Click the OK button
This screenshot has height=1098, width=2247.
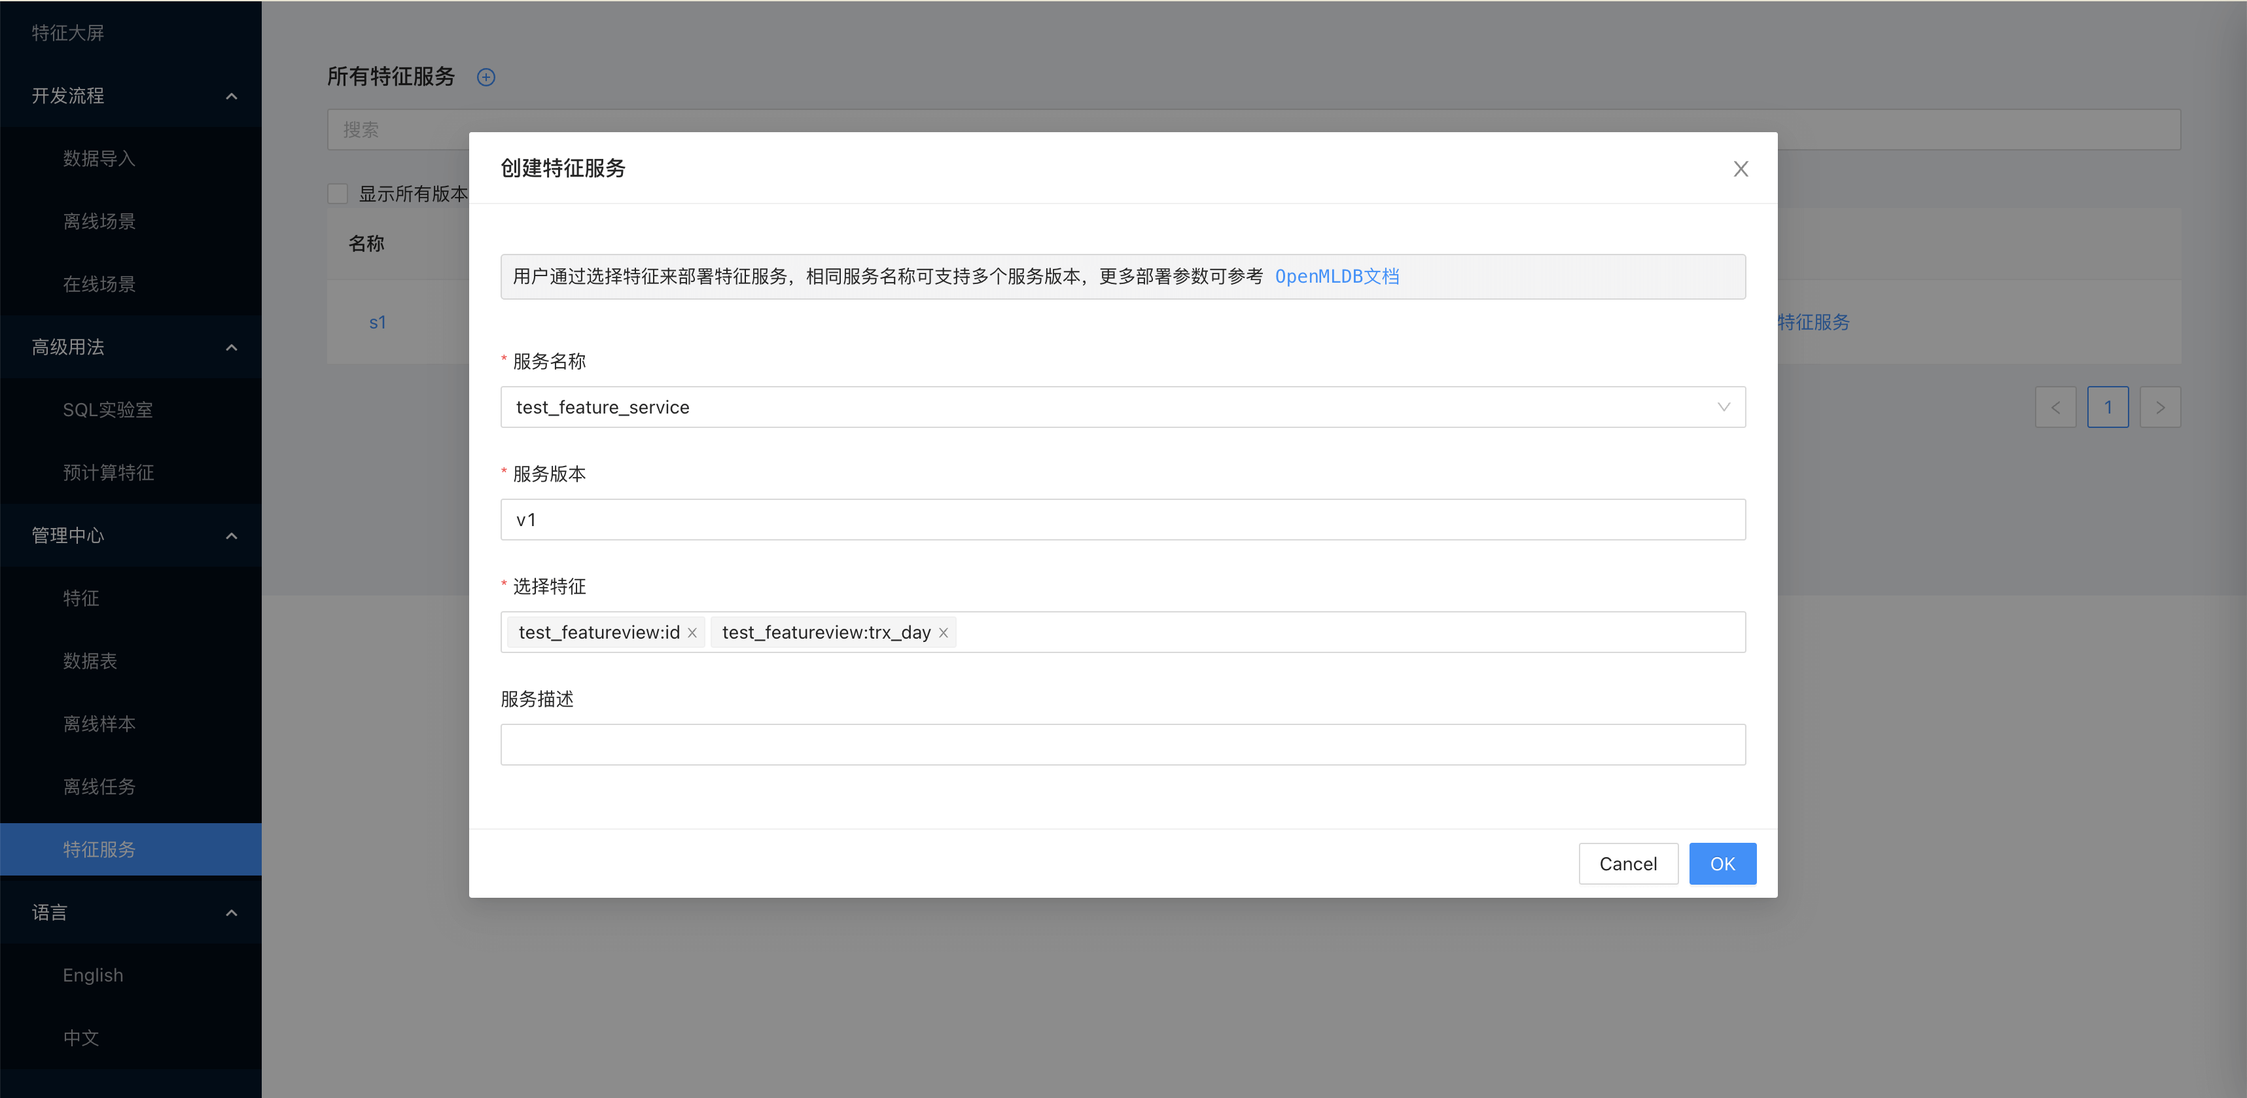tap(1722, 863)
